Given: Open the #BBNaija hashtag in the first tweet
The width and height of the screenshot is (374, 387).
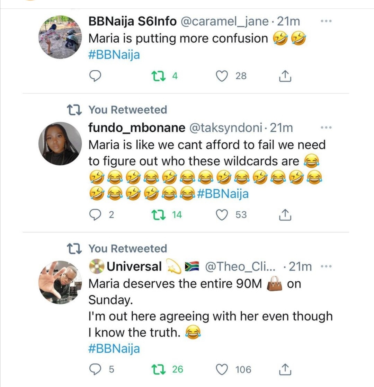Looking at the screenshot, I should (114, 55).
